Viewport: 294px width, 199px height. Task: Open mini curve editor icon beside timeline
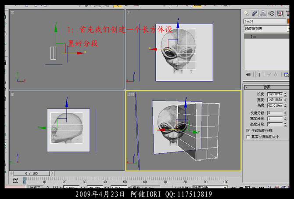[15, 181]
